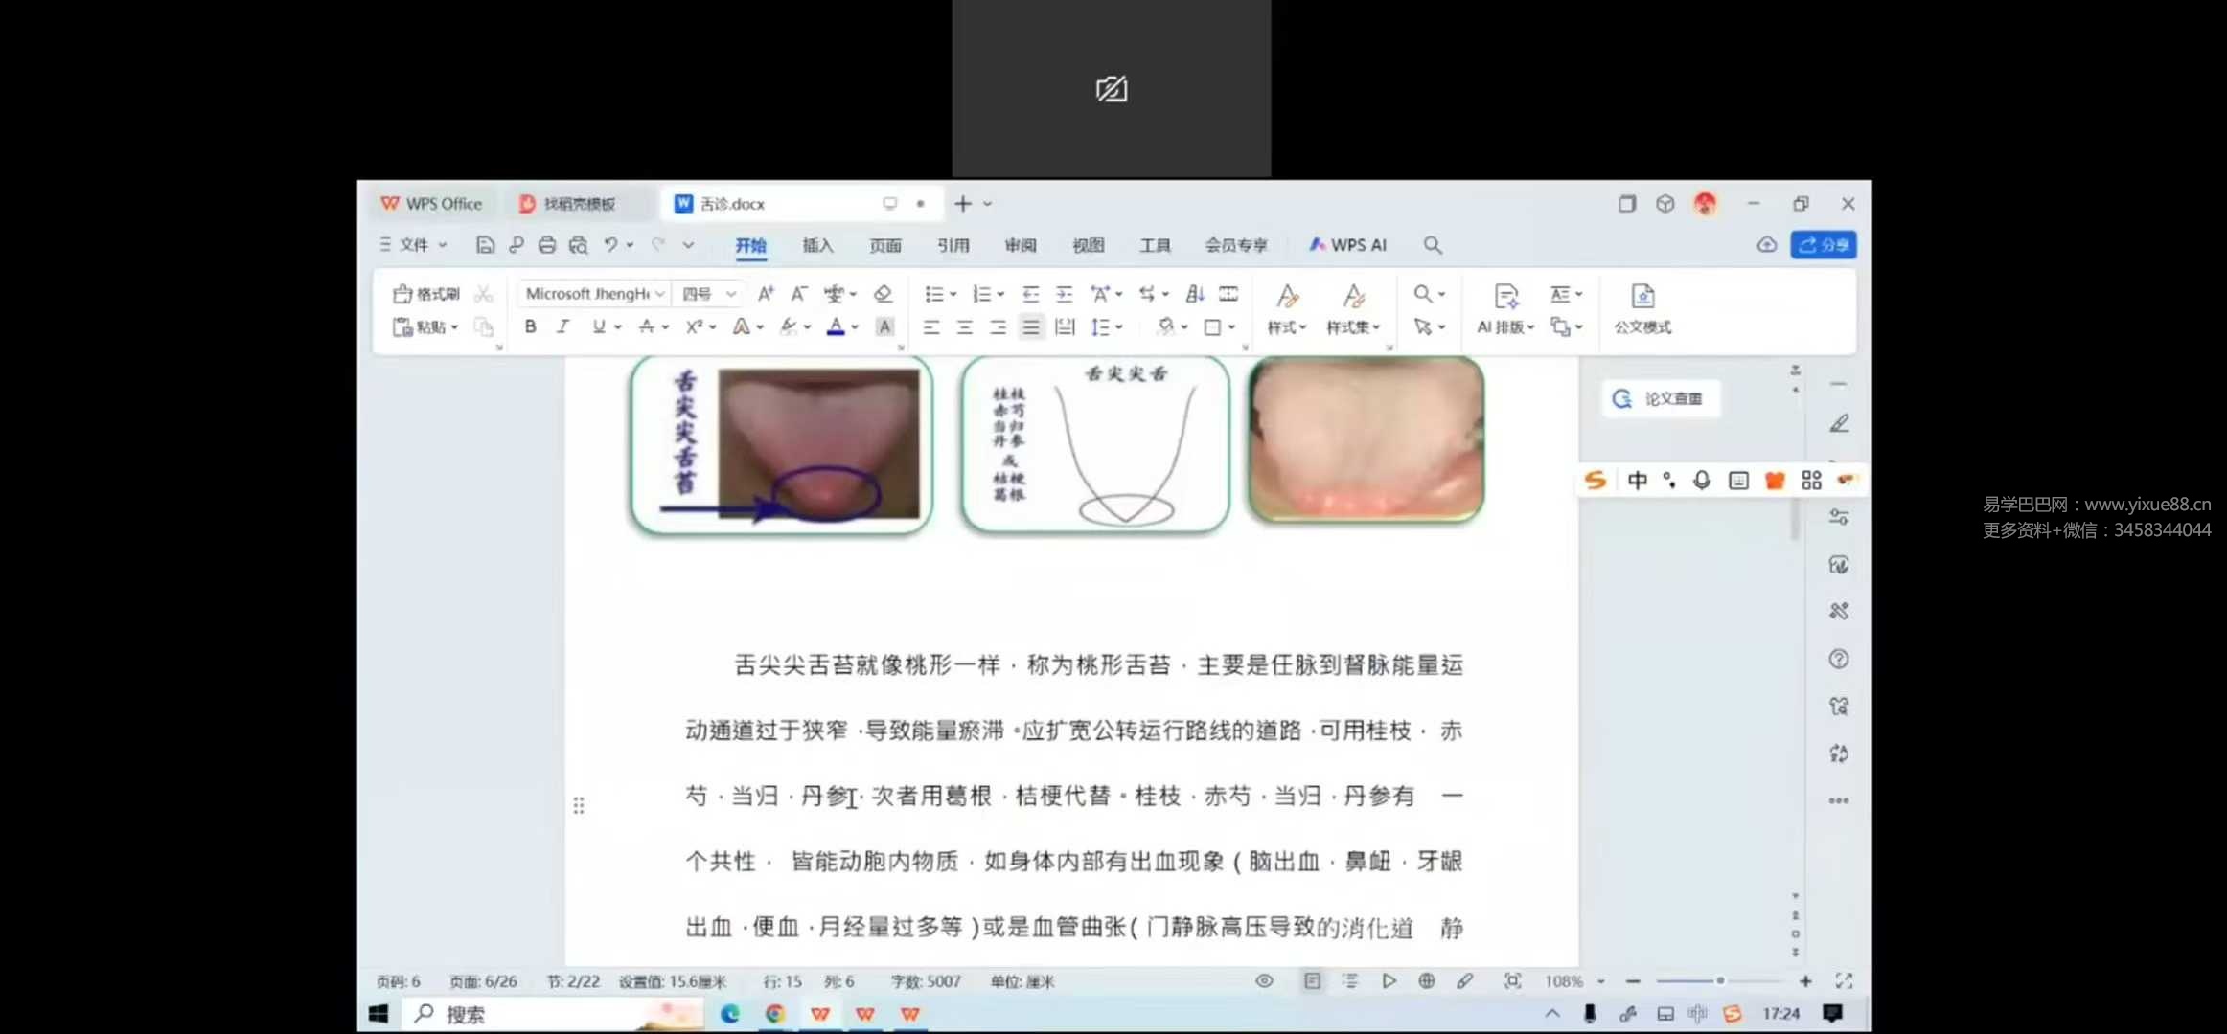Viewport: 2227px width, 1034px height.
Task: Click the 论文查重 plagiarism check button
Action: [1660, 398]
